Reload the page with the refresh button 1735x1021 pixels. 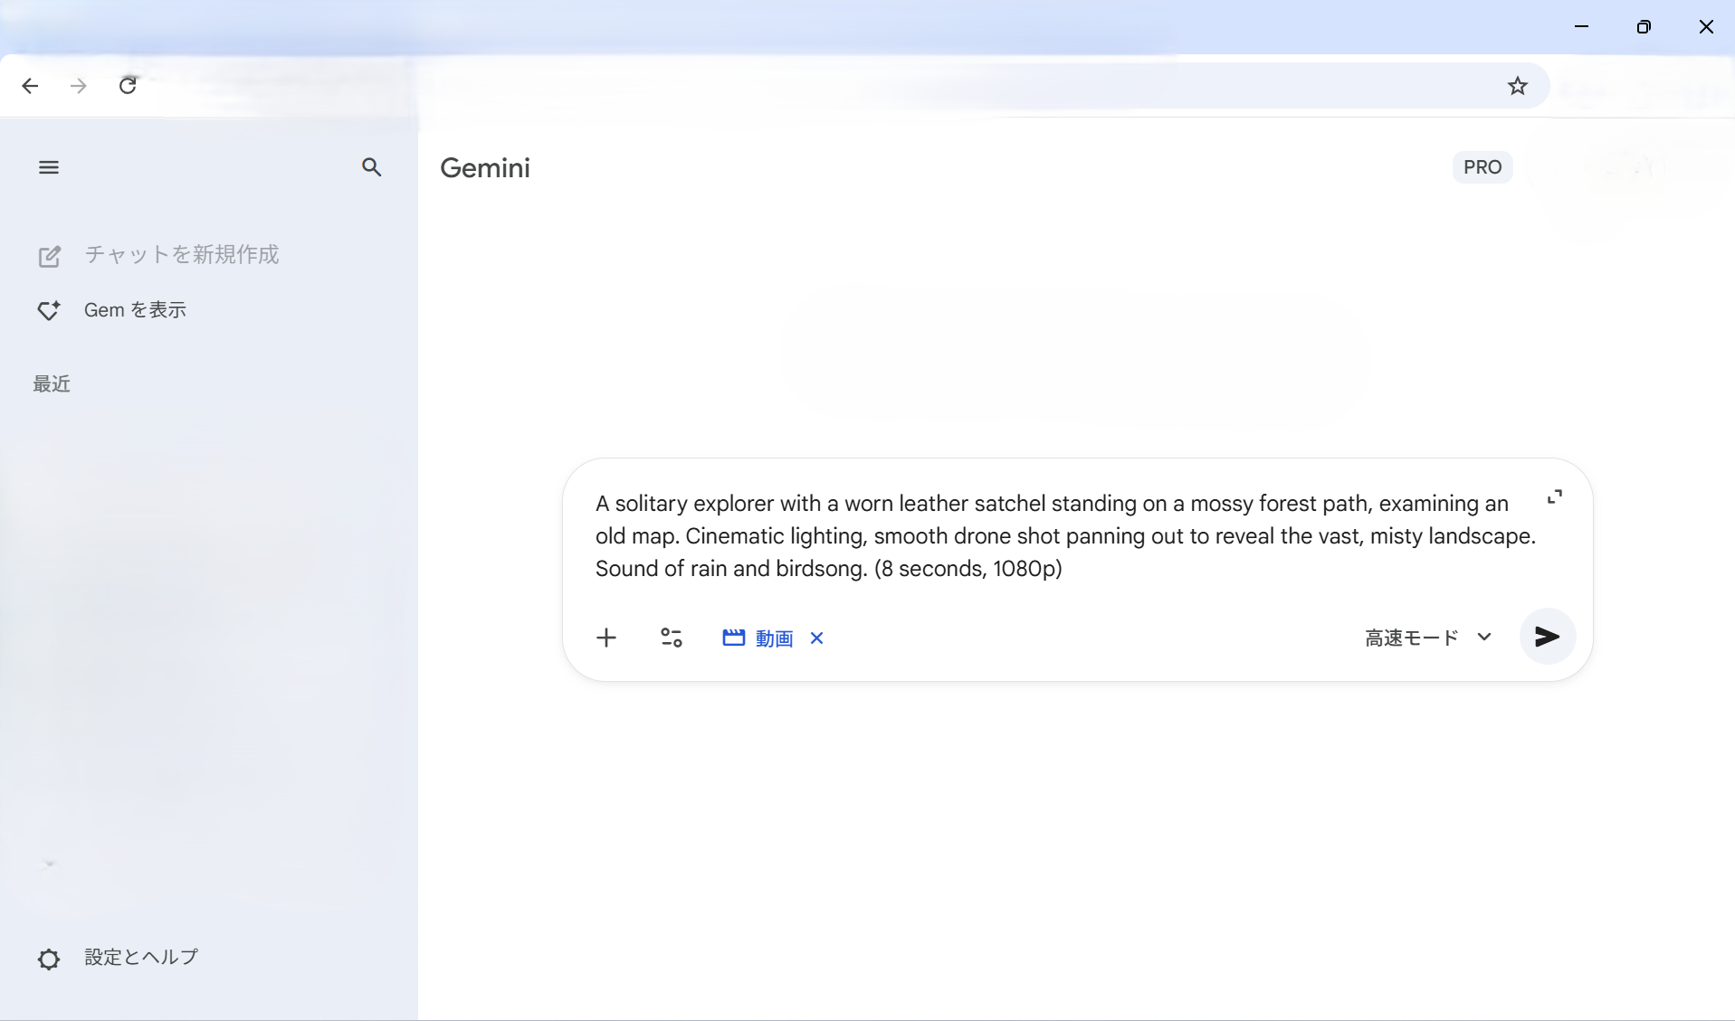tap(129, 86)
